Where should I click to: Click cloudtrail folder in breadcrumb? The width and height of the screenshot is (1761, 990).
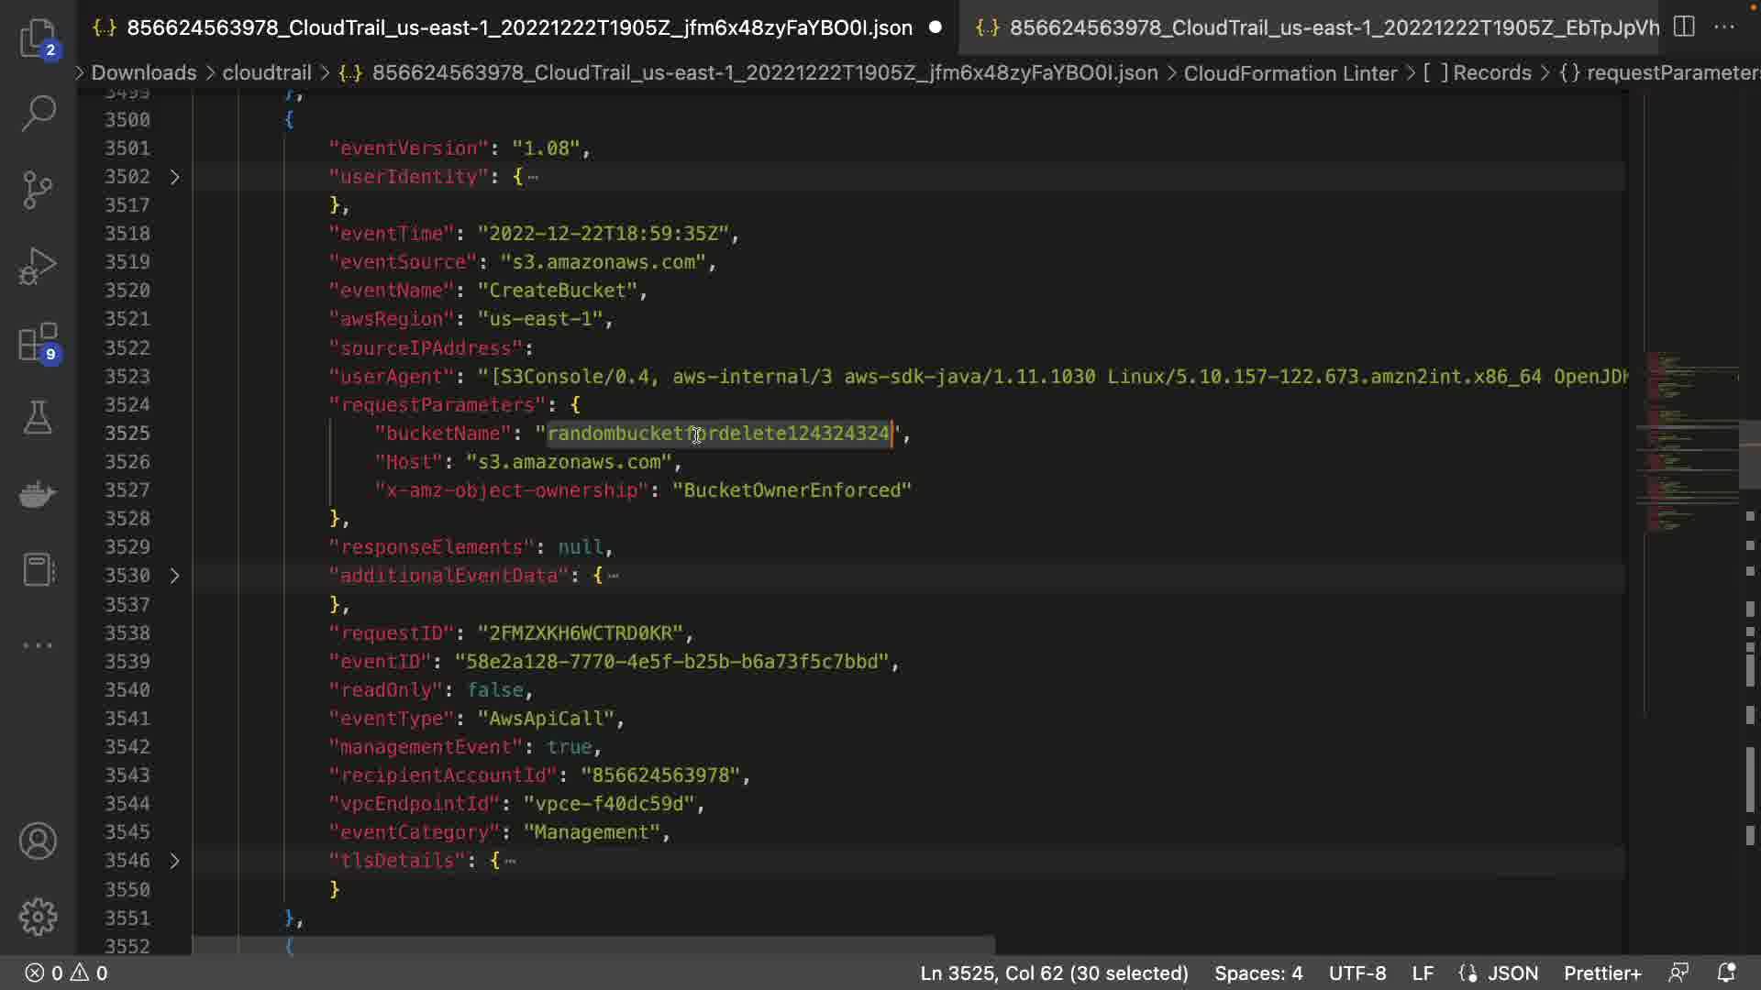tap(266, 72)
